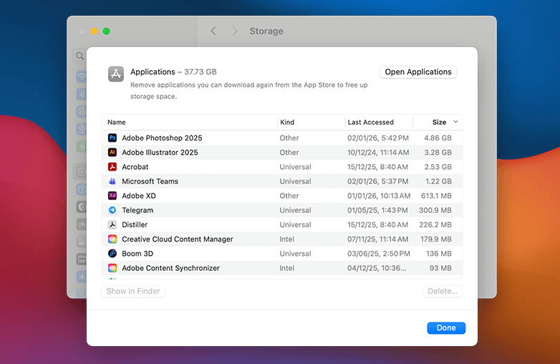Click the 4.86 GB size value
This screenshot has height=364, width=560.
pos(438,138)
